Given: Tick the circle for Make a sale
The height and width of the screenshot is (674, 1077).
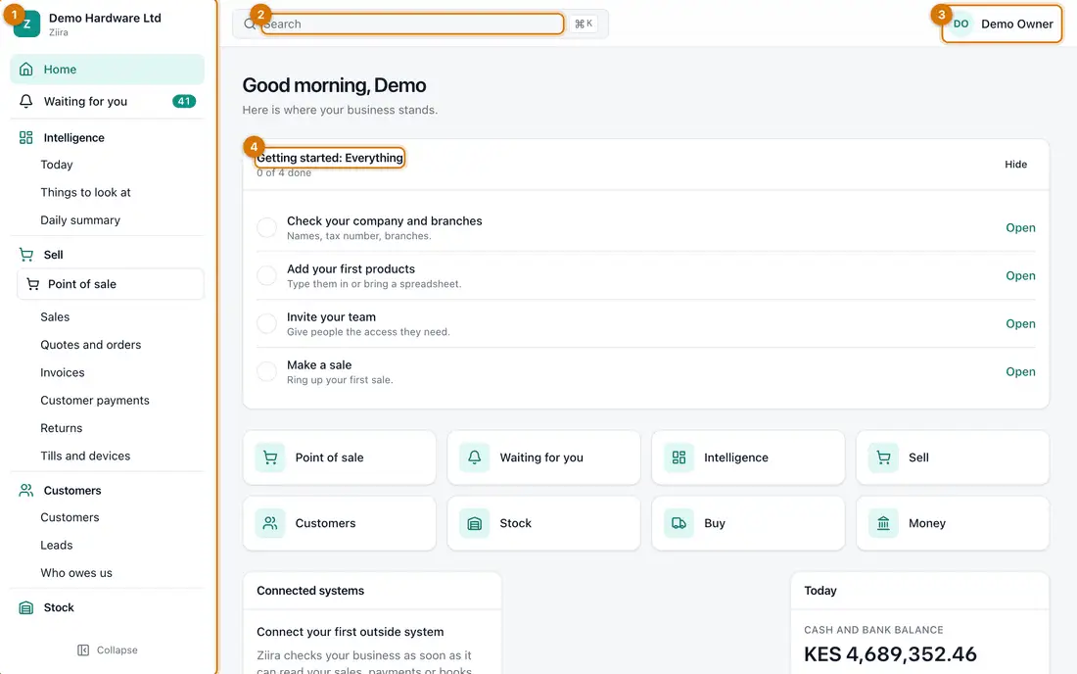Looking at the screenshot, I should tap(266, 371).
